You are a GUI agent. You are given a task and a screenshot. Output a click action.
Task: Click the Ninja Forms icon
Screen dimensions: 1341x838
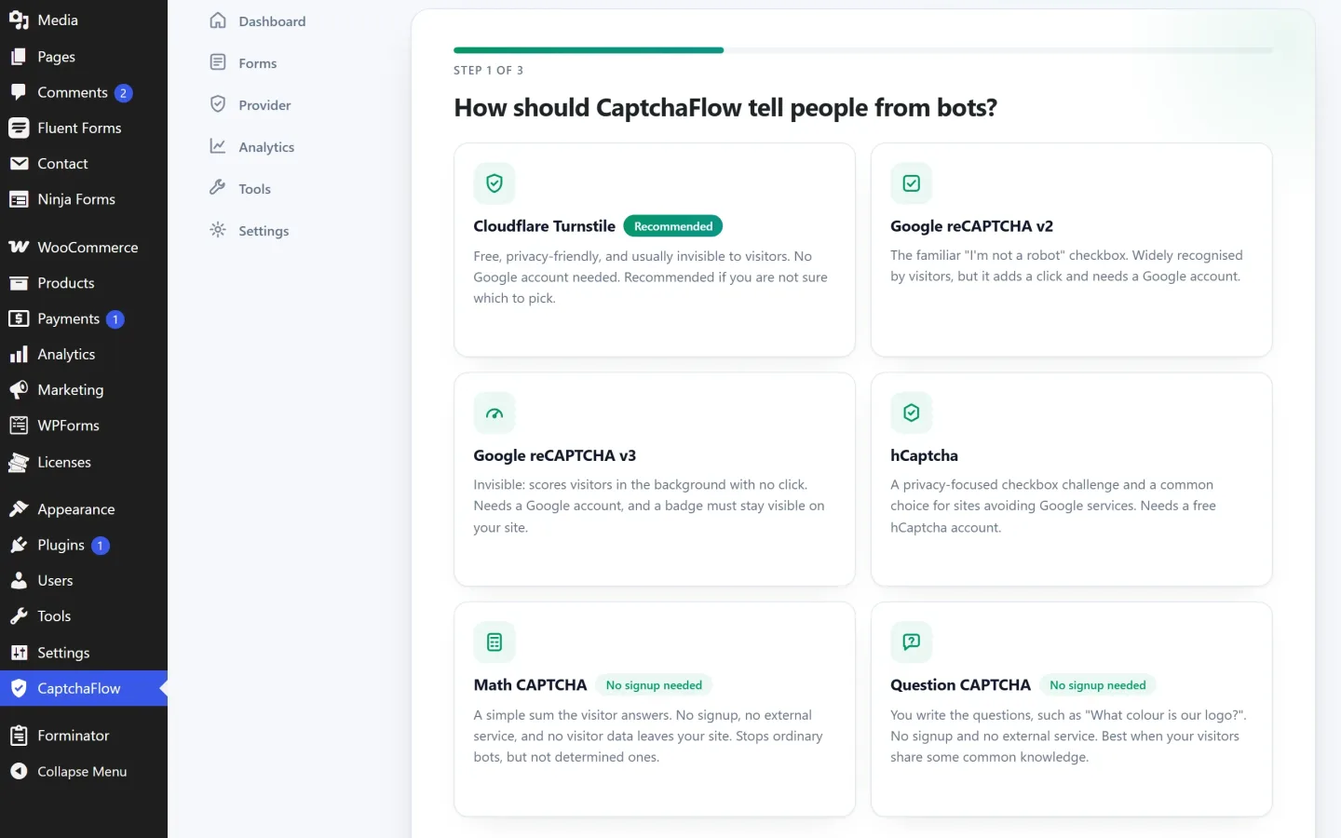pyautogui.click(x=19, y=199)
